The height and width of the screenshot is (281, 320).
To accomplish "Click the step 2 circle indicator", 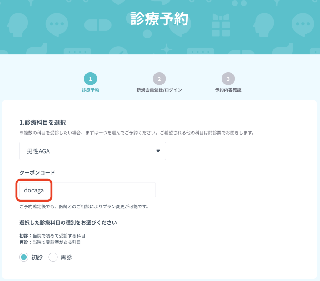I will click(159, 79).
